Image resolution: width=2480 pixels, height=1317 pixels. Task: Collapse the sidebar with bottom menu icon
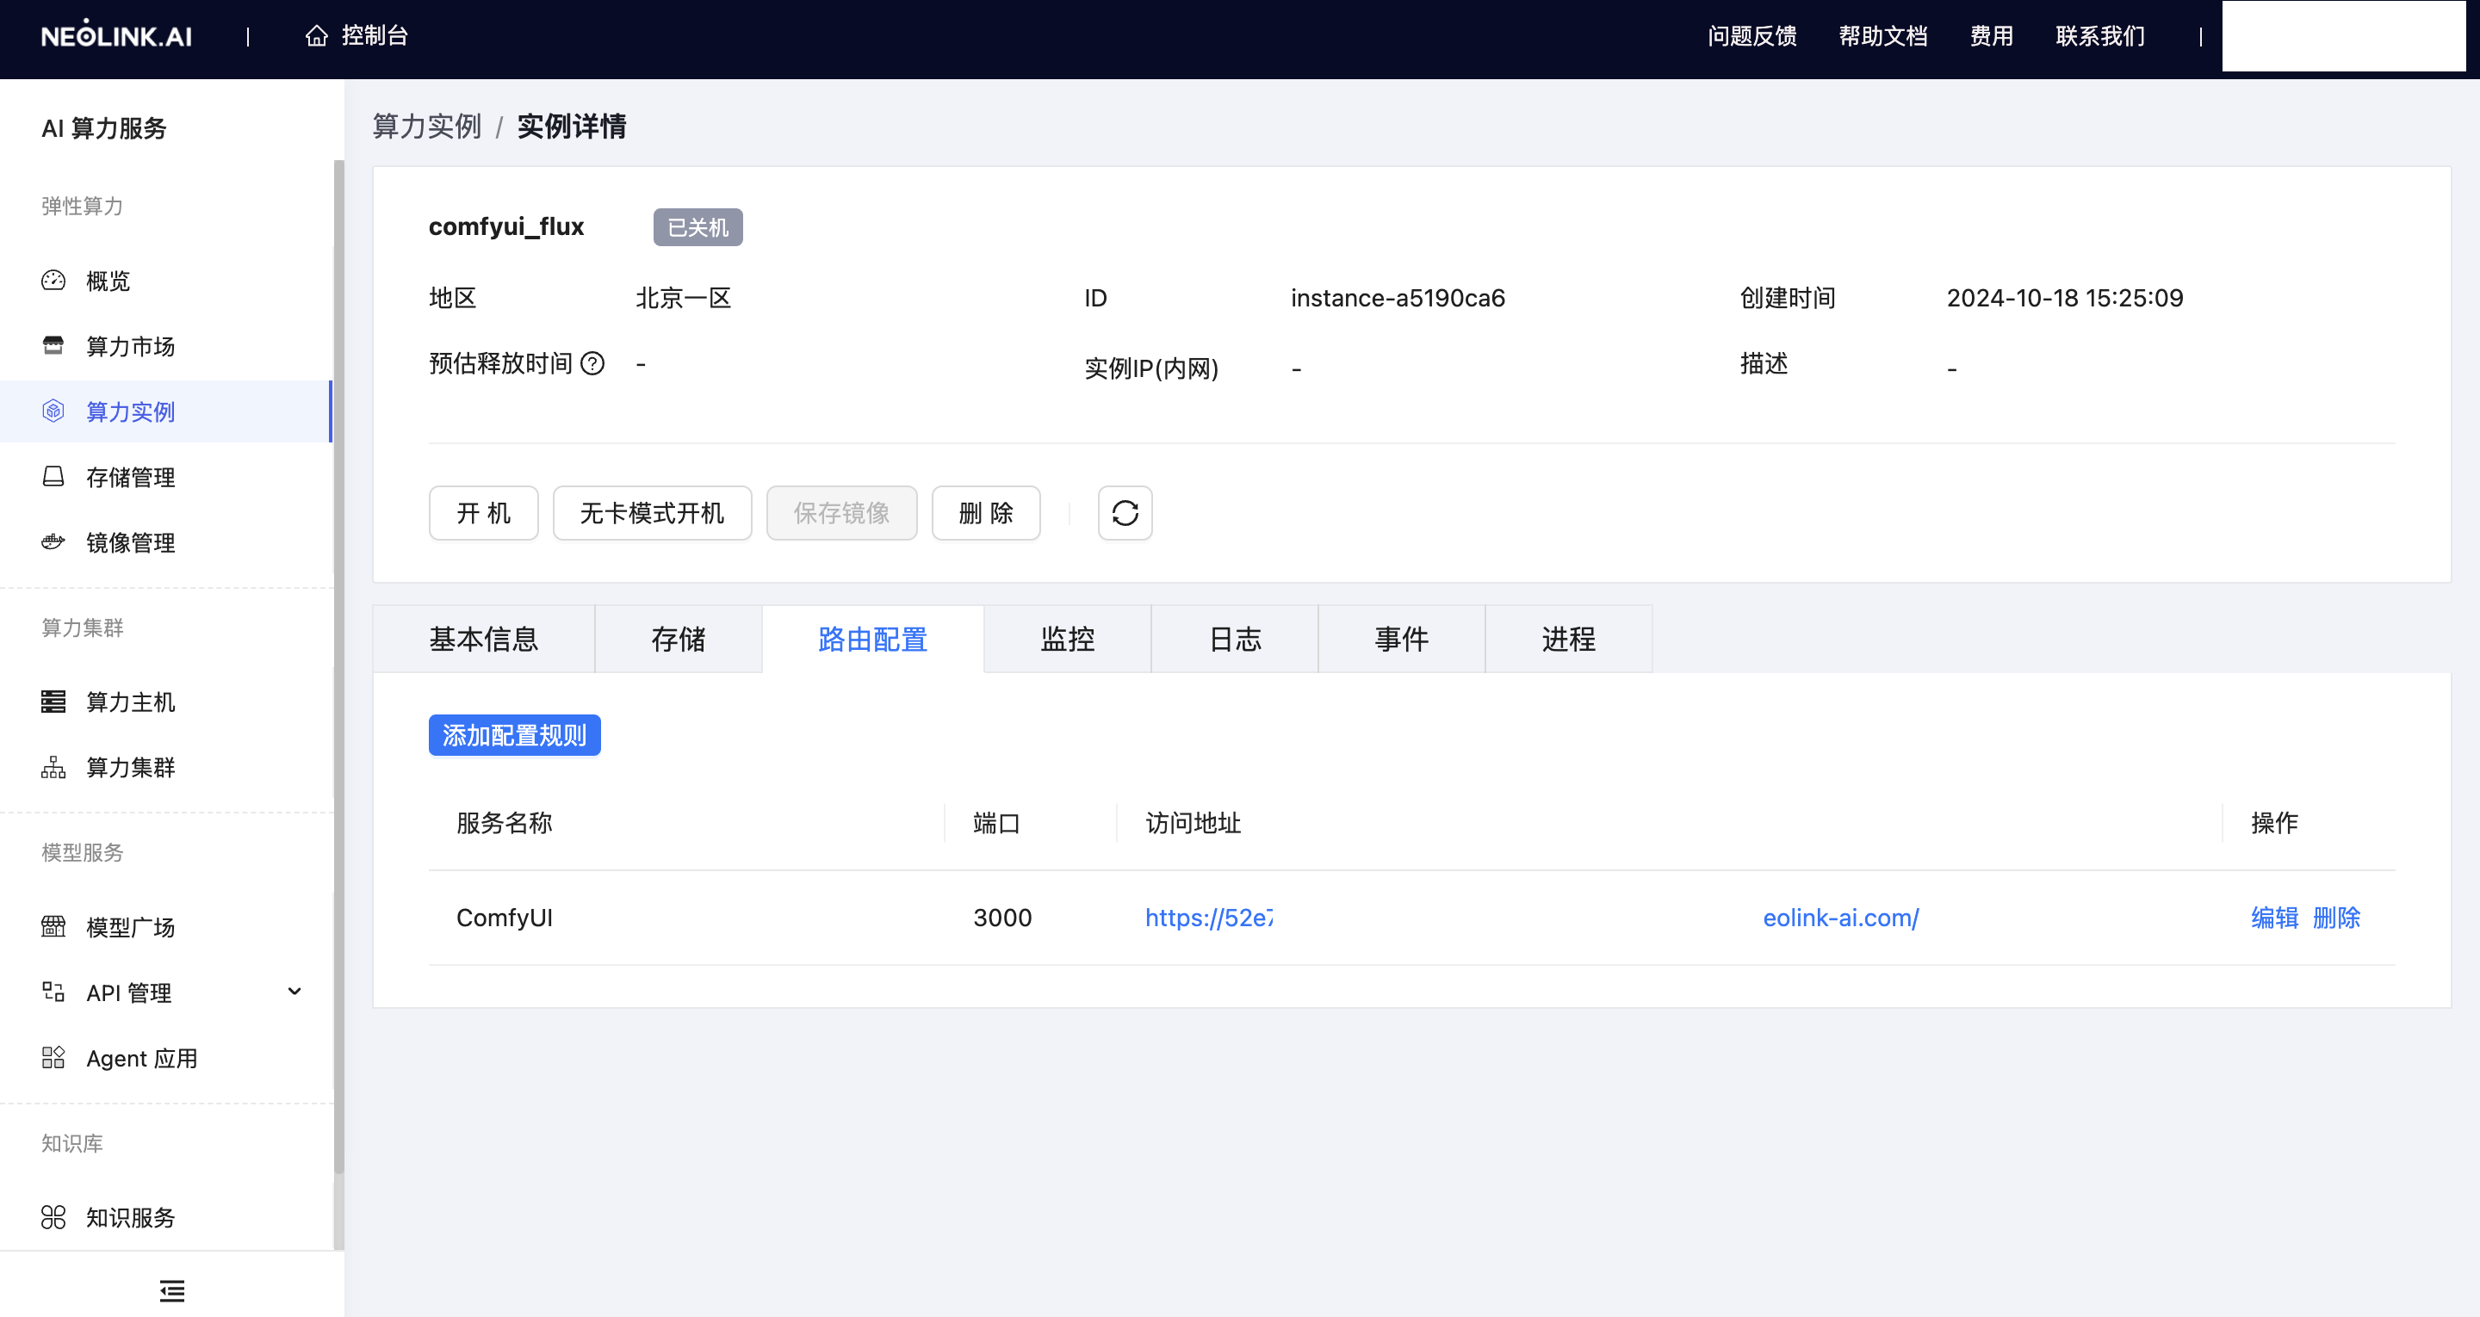[172, 1291]
